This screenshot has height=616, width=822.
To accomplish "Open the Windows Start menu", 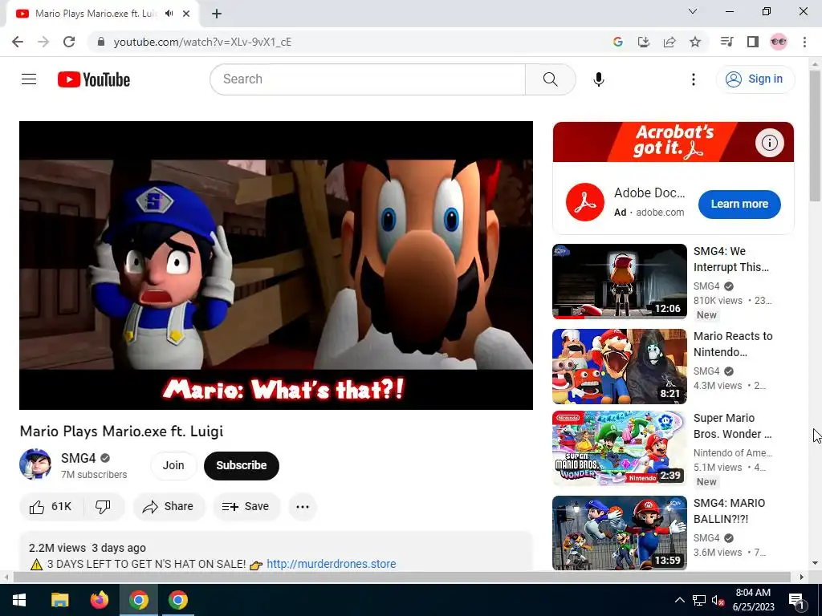I will tap(19, 600).
